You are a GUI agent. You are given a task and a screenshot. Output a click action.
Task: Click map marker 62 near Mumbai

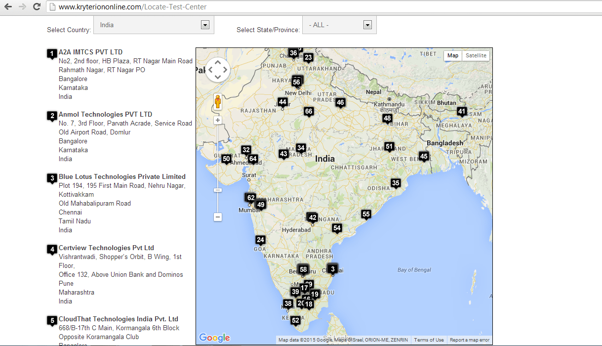click(251, 198)
